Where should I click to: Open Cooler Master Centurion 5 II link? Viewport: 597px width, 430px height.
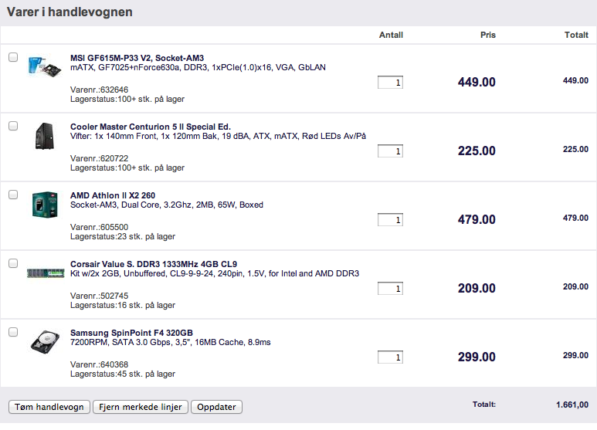pyautogui.click(x=150, y=127)
